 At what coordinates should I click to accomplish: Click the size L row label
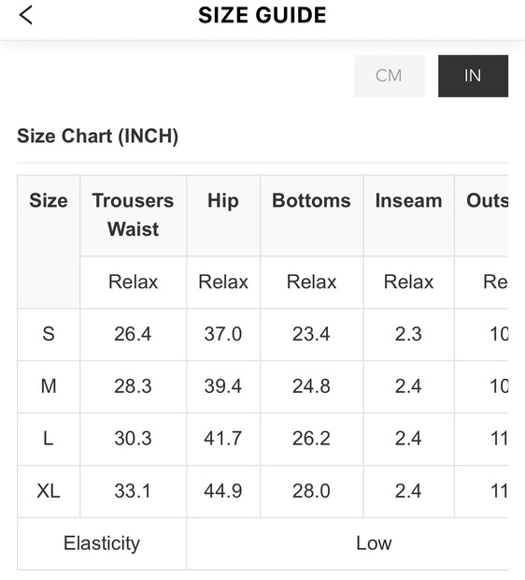pyautogui.click(x=49, y=439)
